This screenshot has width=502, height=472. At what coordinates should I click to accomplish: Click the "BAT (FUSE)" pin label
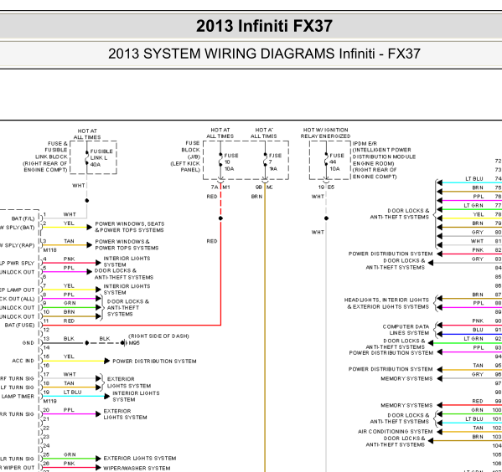click(x=19, y=326)
